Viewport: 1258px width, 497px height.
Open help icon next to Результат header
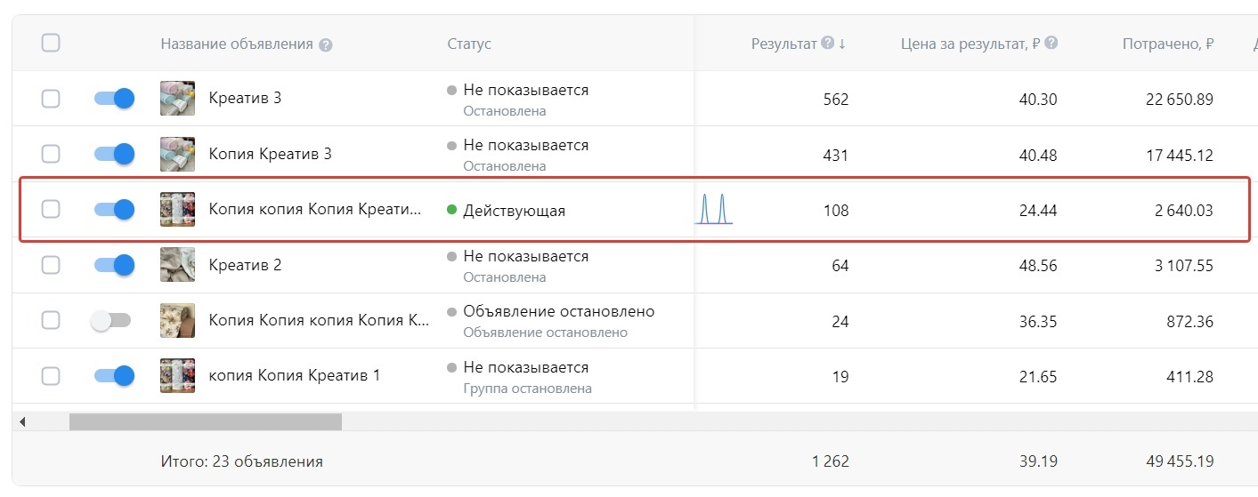pyautogui.click(x=828, y=43)
